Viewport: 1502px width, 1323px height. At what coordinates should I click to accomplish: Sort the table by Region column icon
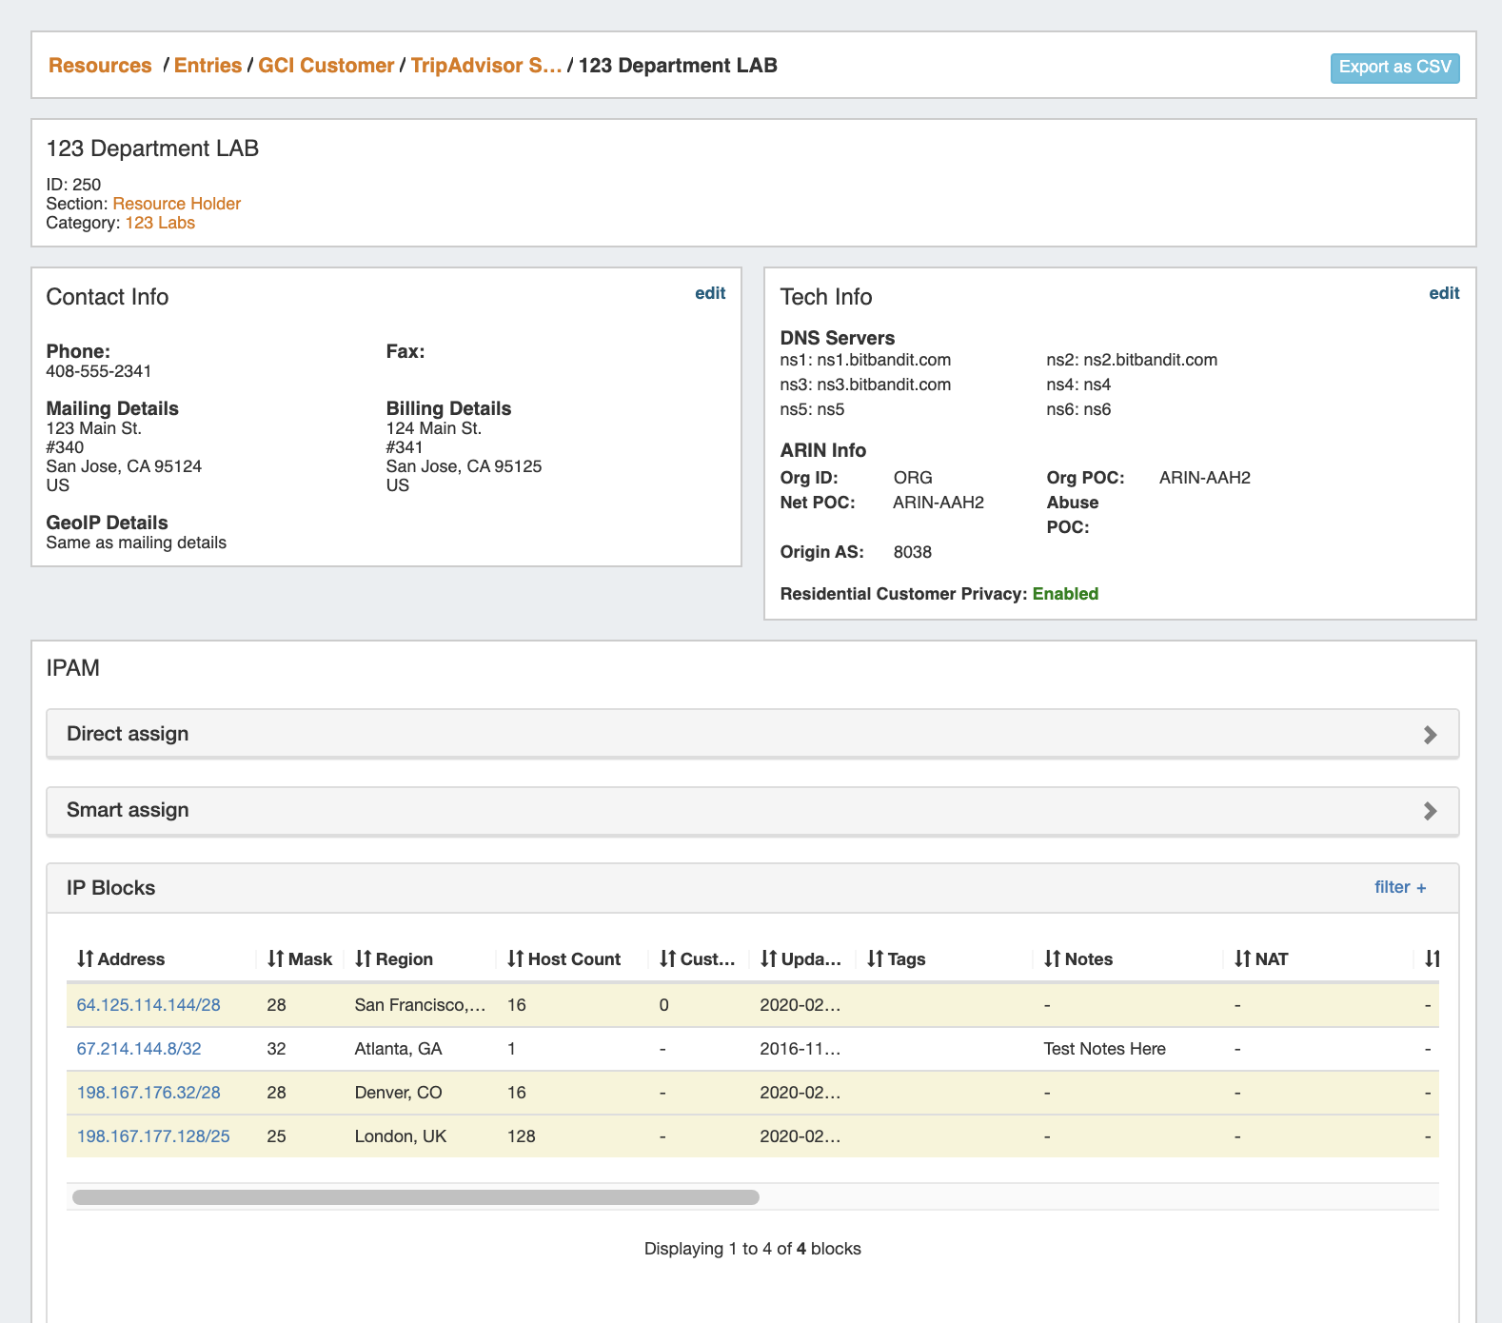point(363,959)
